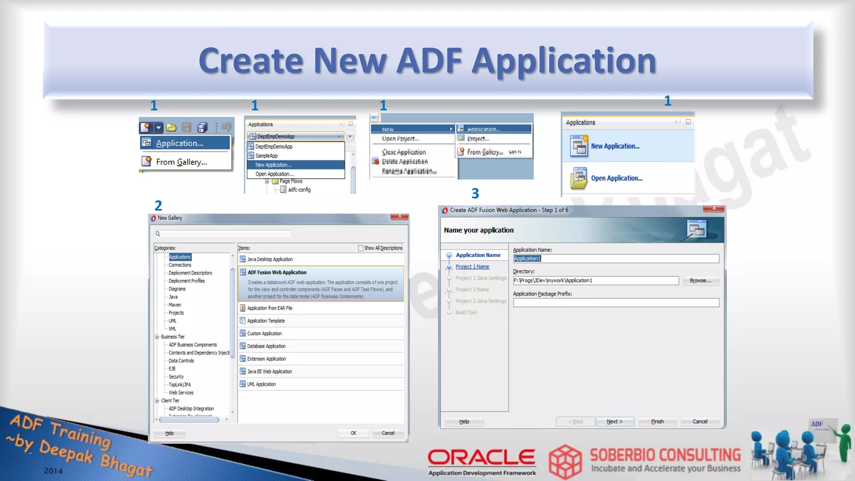Screen dimensions: 855x481
Task: Enable the Show All Descriptions checkbox
Action: (361, 248)
